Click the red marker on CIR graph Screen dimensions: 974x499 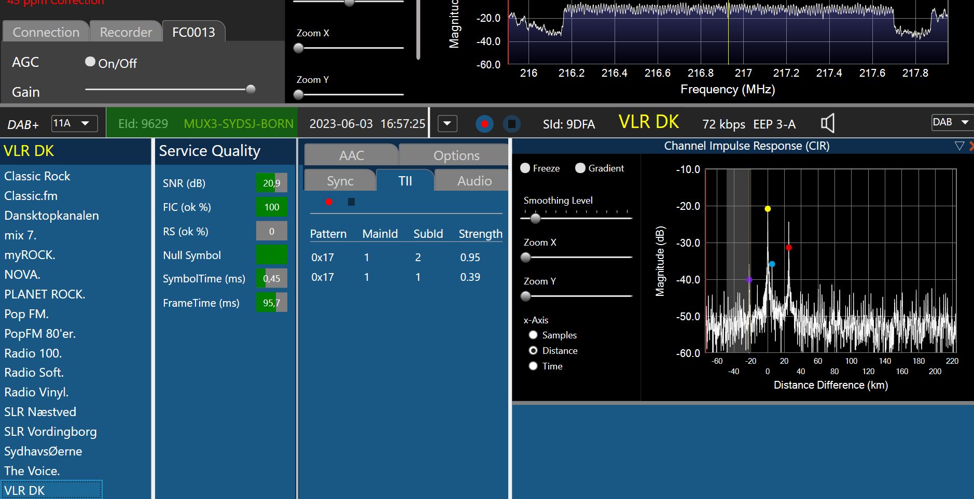click(788, 248)
